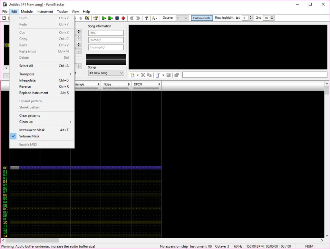The height and width of the screenshot is (249, 330).
Task: Click the 150.00 BPM status bar entry
Action: point(255,246)
